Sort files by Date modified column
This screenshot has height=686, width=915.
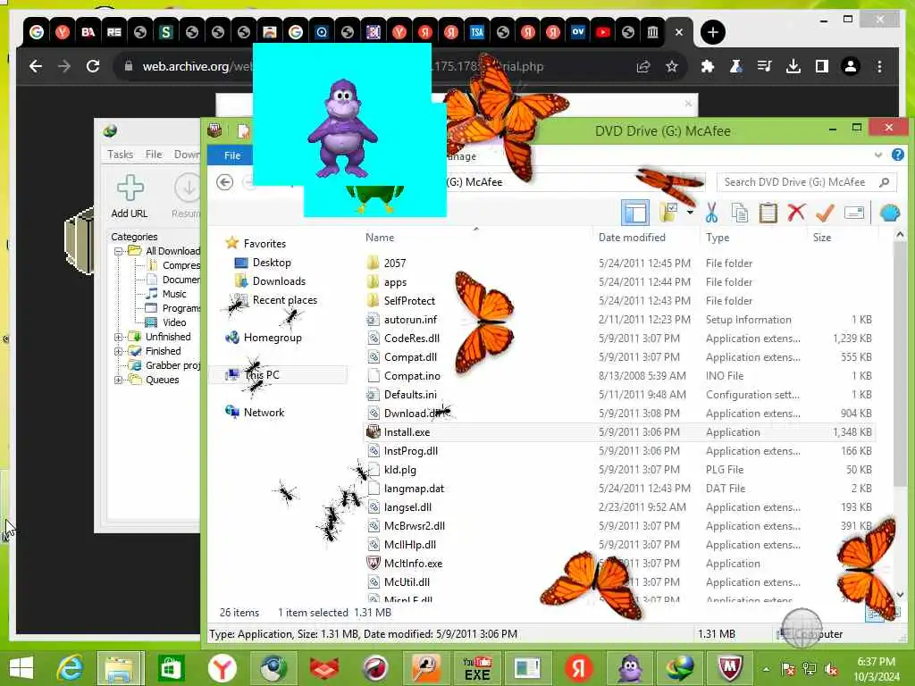pos(632,238)
